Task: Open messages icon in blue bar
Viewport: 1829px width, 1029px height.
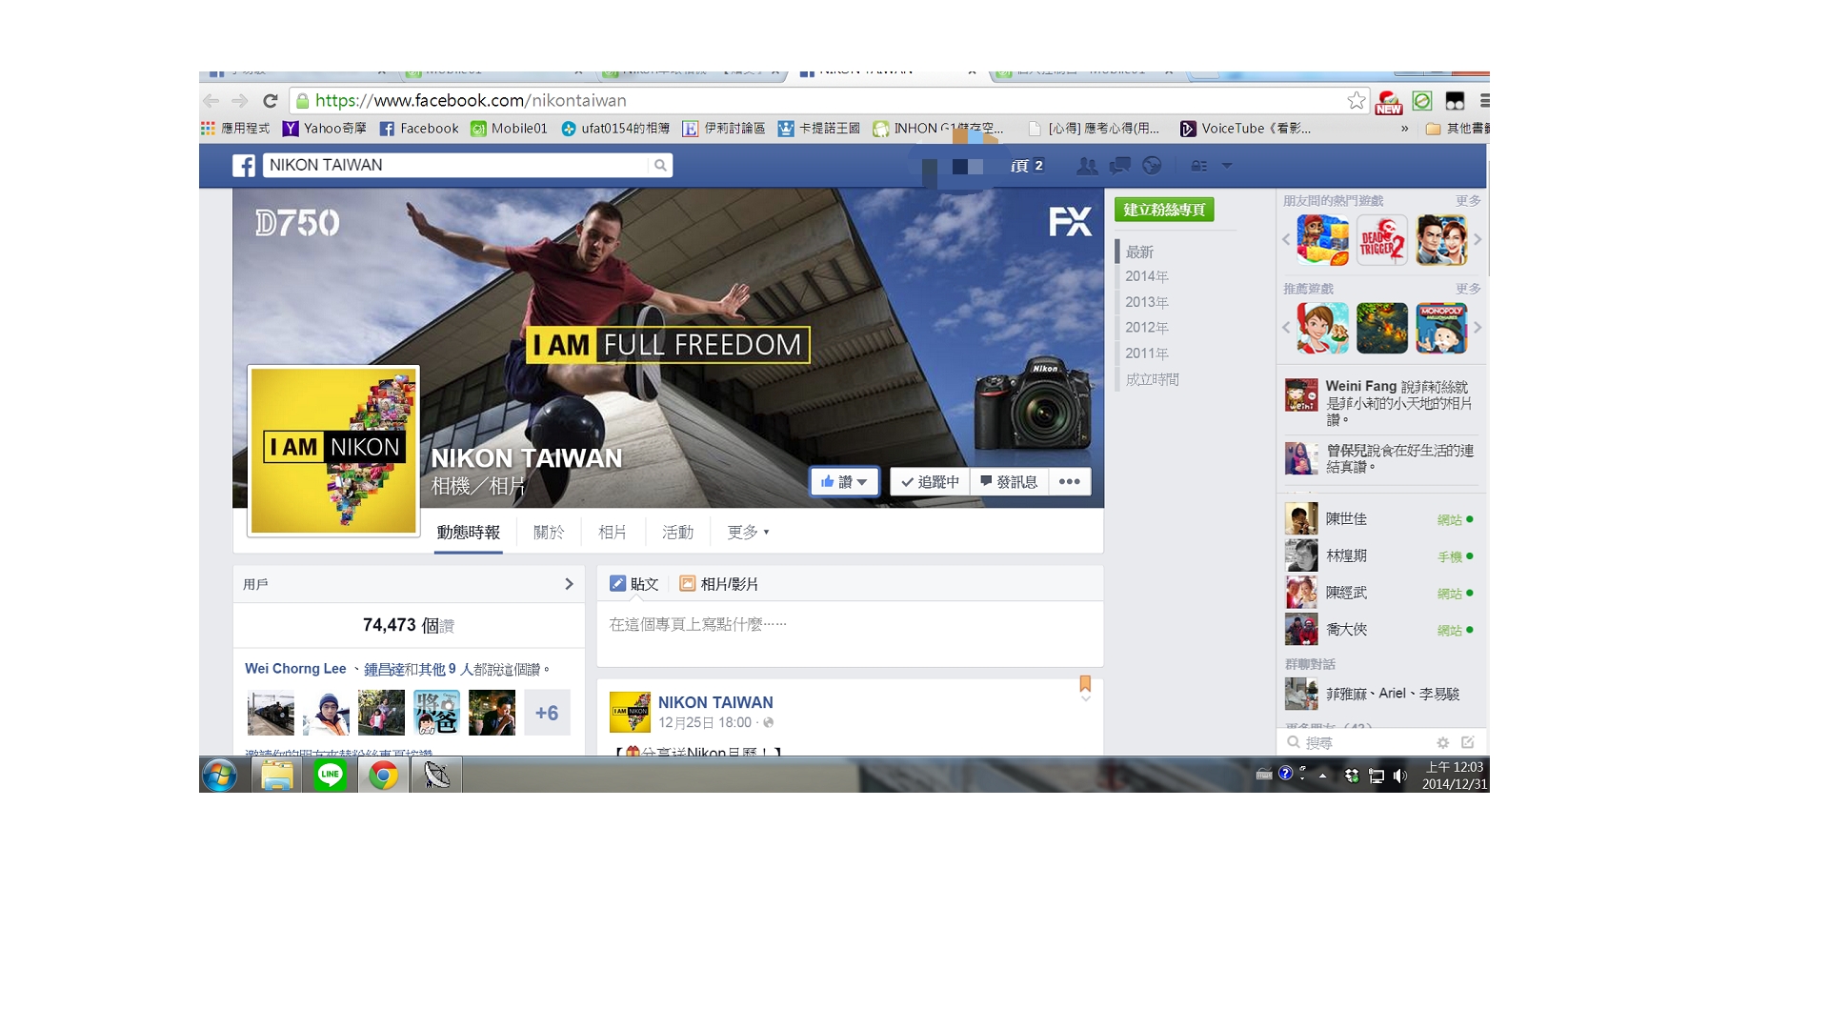Action: click(x=1119, y=166)
